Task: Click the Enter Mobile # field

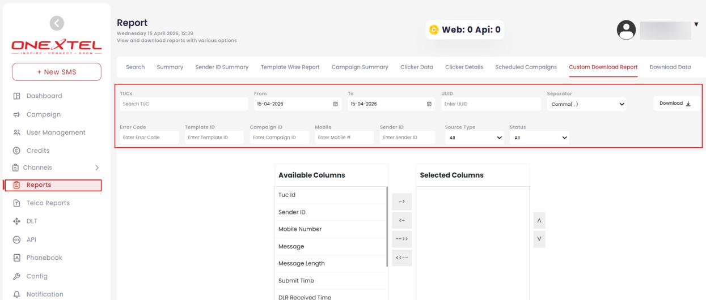Action: (x=344, y=138)
